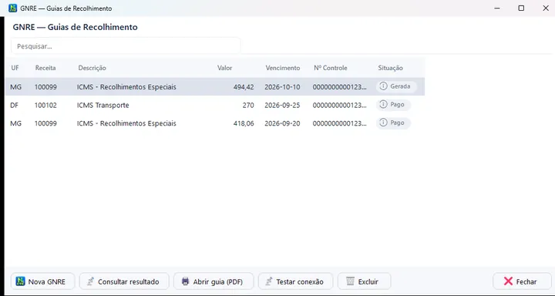Click the trash icon on Excluir
The width and height of the screenshot is (555, 296).
tap(350, 281)
